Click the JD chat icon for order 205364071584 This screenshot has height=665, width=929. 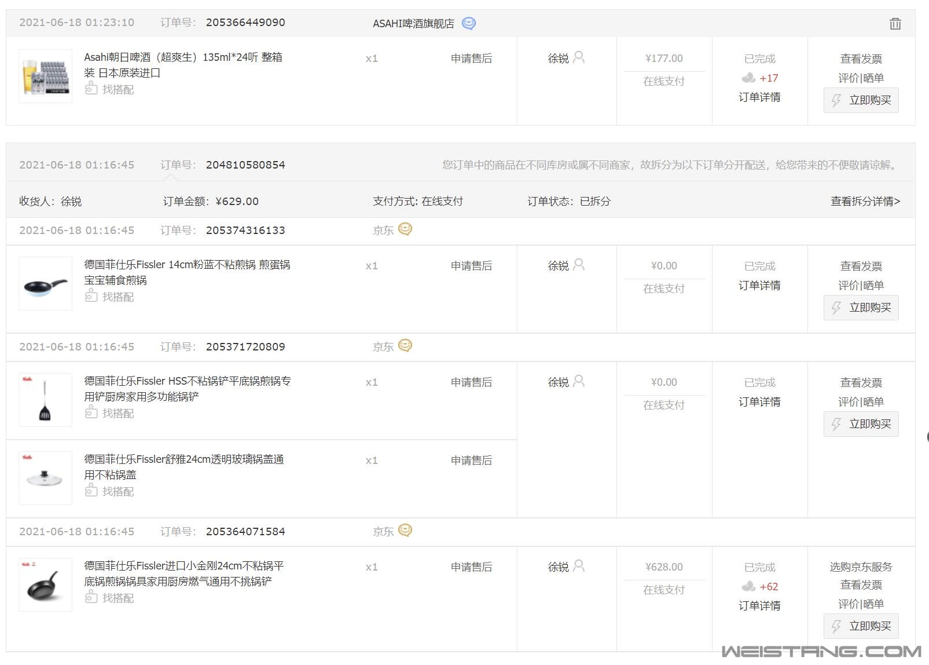[x=405, y=531]
